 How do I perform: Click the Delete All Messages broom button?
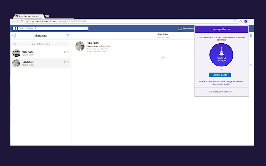point(221,55)
